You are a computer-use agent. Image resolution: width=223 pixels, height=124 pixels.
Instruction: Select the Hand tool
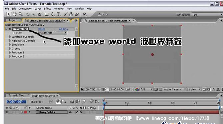point(15,14)
